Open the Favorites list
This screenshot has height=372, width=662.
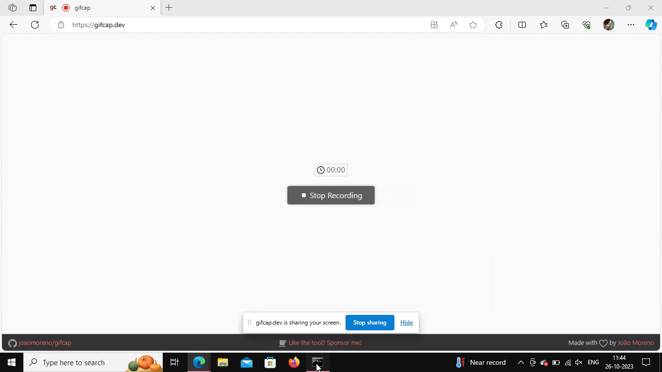coord(544,25)
